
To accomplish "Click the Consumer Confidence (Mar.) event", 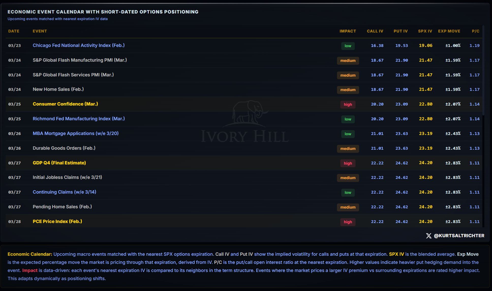I will (x=65, y=104).
